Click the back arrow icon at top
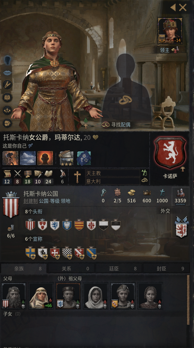Viewport: 194px width, 348px height. click(x=173, y=7)
